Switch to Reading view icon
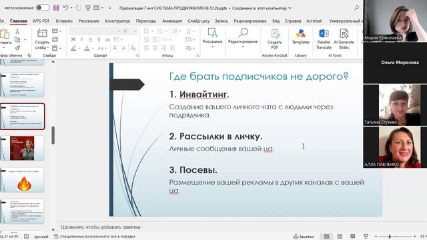 (x=353, y=236)
